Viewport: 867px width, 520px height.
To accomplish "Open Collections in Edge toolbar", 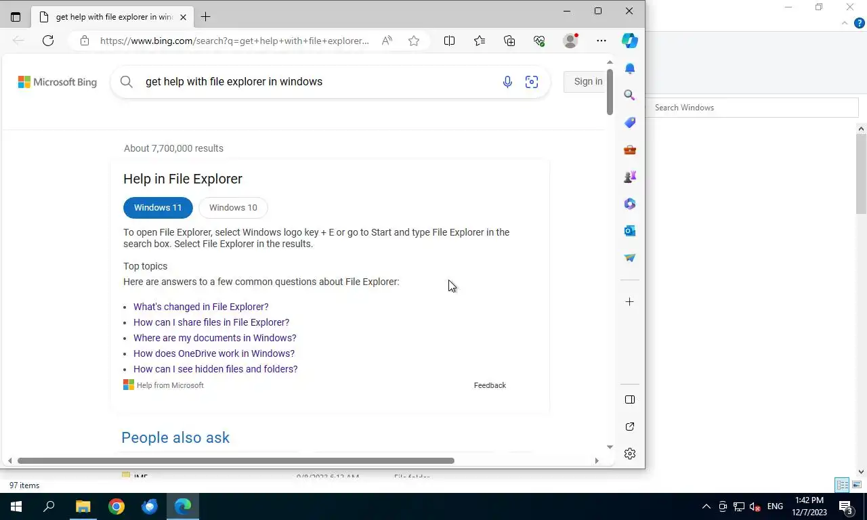I will point(509,41).
